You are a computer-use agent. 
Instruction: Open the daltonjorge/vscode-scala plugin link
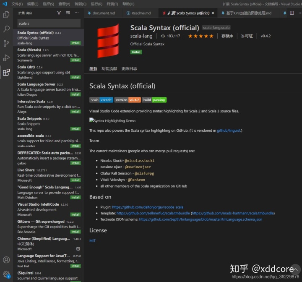coord(148,207)
